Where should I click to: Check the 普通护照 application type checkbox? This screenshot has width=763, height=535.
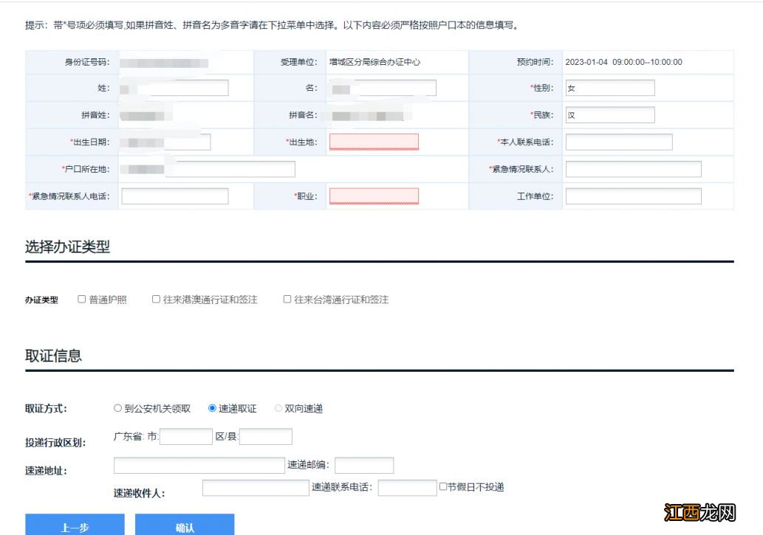point(81,299)
